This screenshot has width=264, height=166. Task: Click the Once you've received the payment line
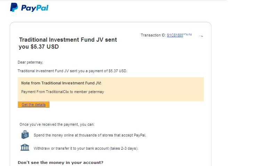coord(57,124)
